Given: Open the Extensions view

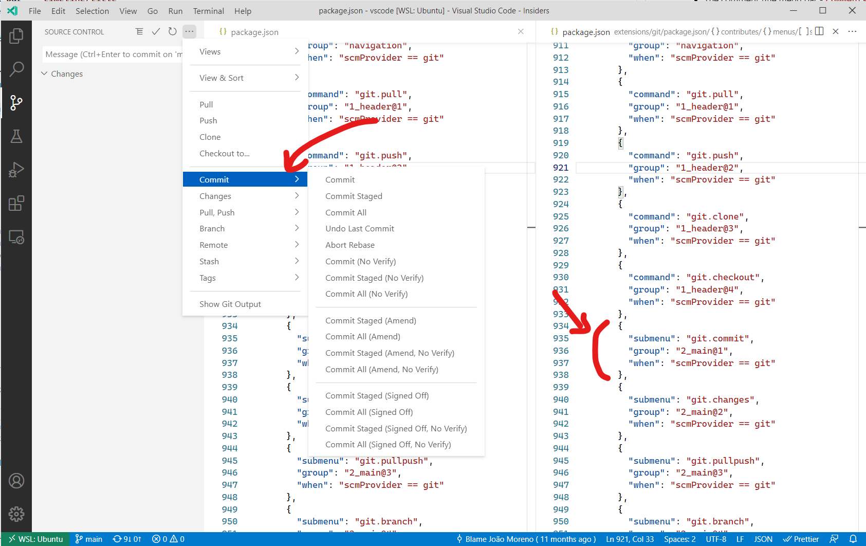Looking at the screenshot, I should pyautogui.click(x=16, y=203).
